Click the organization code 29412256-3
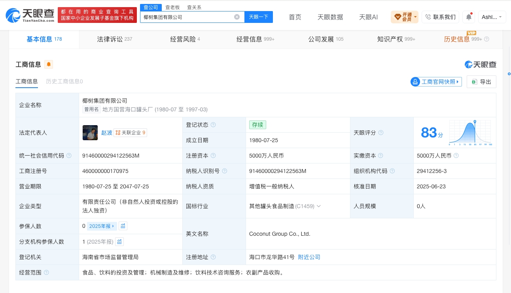The image size is (511, 293). pos(432,171)
